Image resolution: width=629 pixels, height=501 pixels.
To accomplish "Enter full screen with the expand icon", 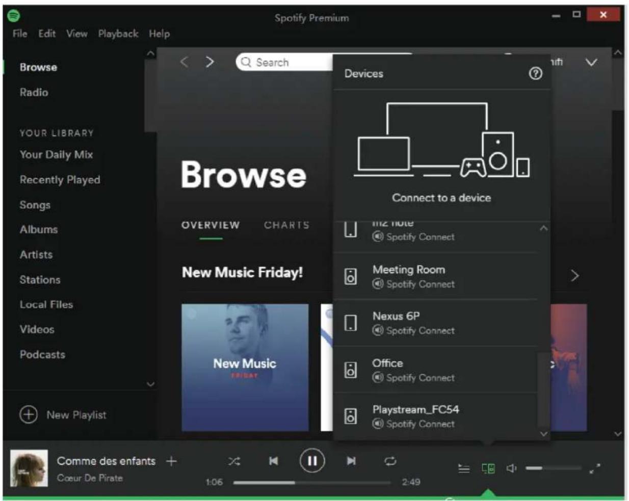I will [595, 468].
